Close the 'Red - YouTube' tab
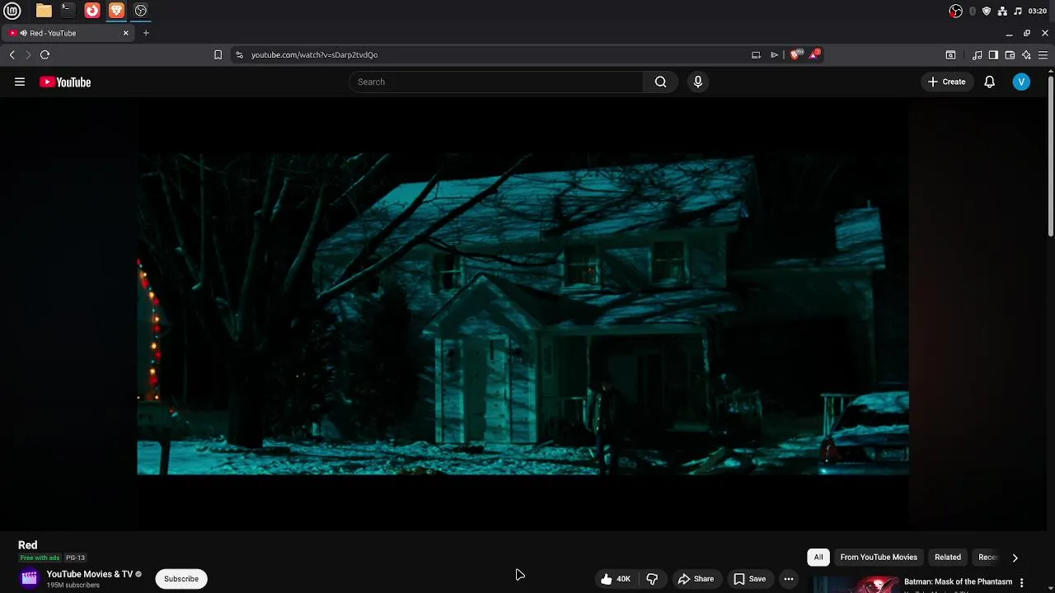The width and height of the screenshot is (1055, 593). 126,33
